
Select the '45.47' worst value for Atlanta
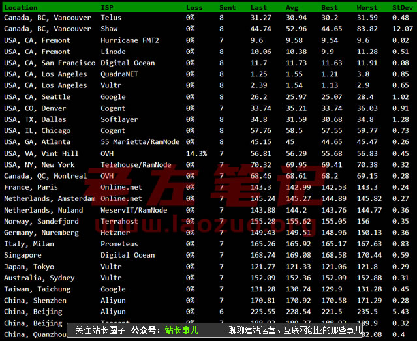coord(367,141)
